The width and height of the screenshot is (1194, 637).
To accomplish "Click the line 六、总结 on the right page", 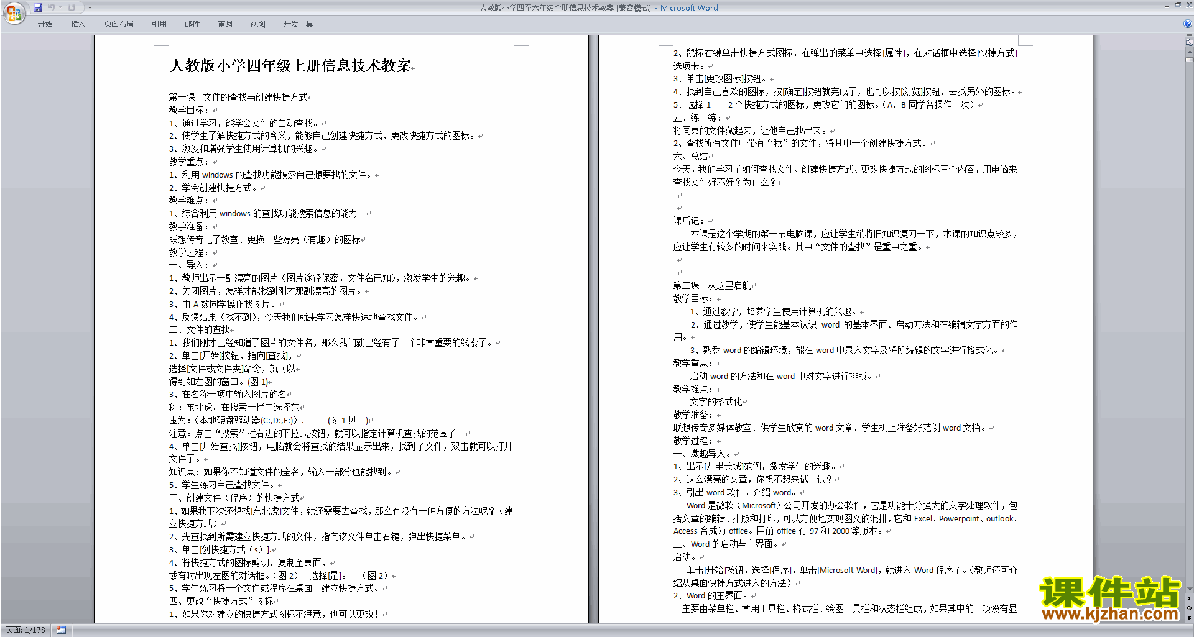I will 690,156.
